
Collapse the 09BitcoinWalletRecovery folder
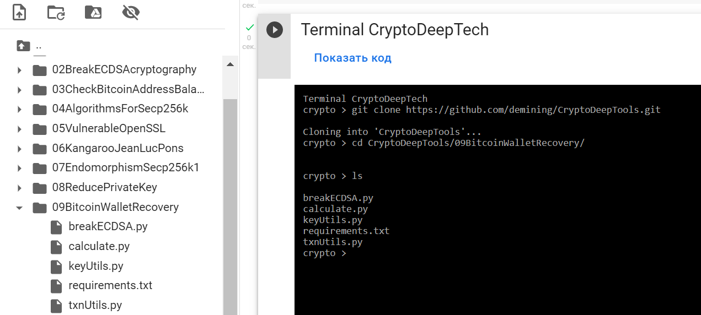coord(19,208)
